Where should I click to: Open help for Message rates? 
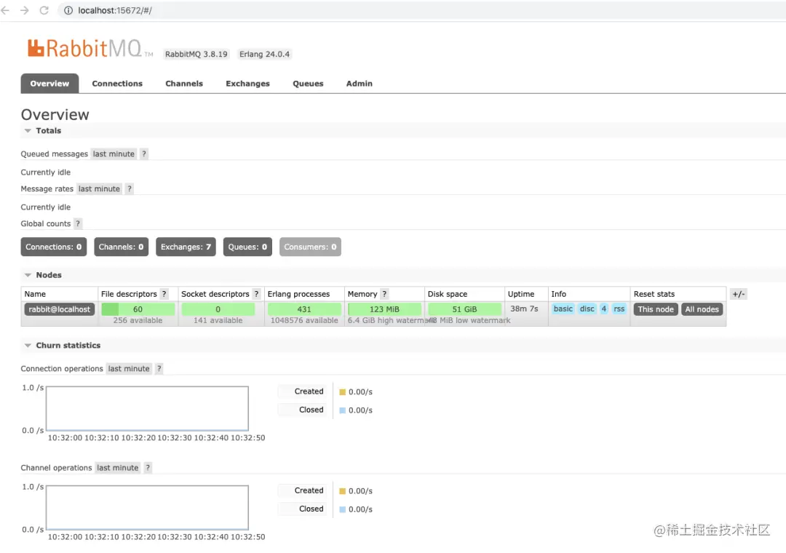tap(130, 188)
